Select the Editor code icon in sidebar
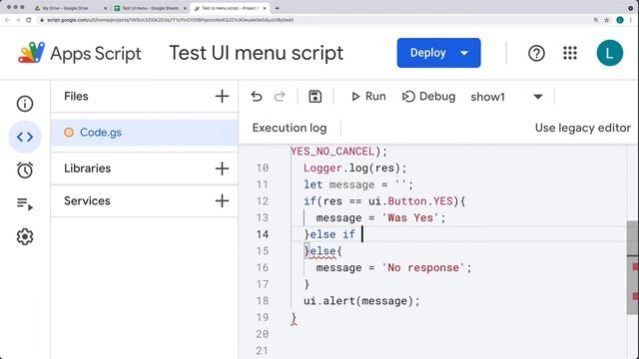This screenshot has height=359, width=639. coord(25,137)
